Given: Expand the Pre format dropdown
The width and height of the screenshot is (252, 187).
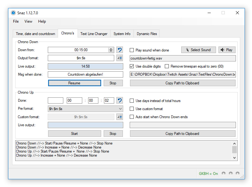Looking at the screenshot, I should (x=120, y=109).
